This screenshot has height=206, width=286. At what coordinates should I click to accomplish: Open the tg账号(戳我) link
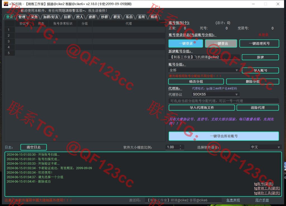point(264,184)
